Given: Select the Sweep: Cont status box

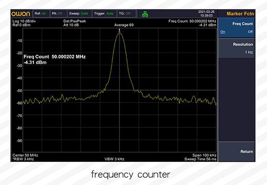Looking at the screenshot, I should [79, 14].
